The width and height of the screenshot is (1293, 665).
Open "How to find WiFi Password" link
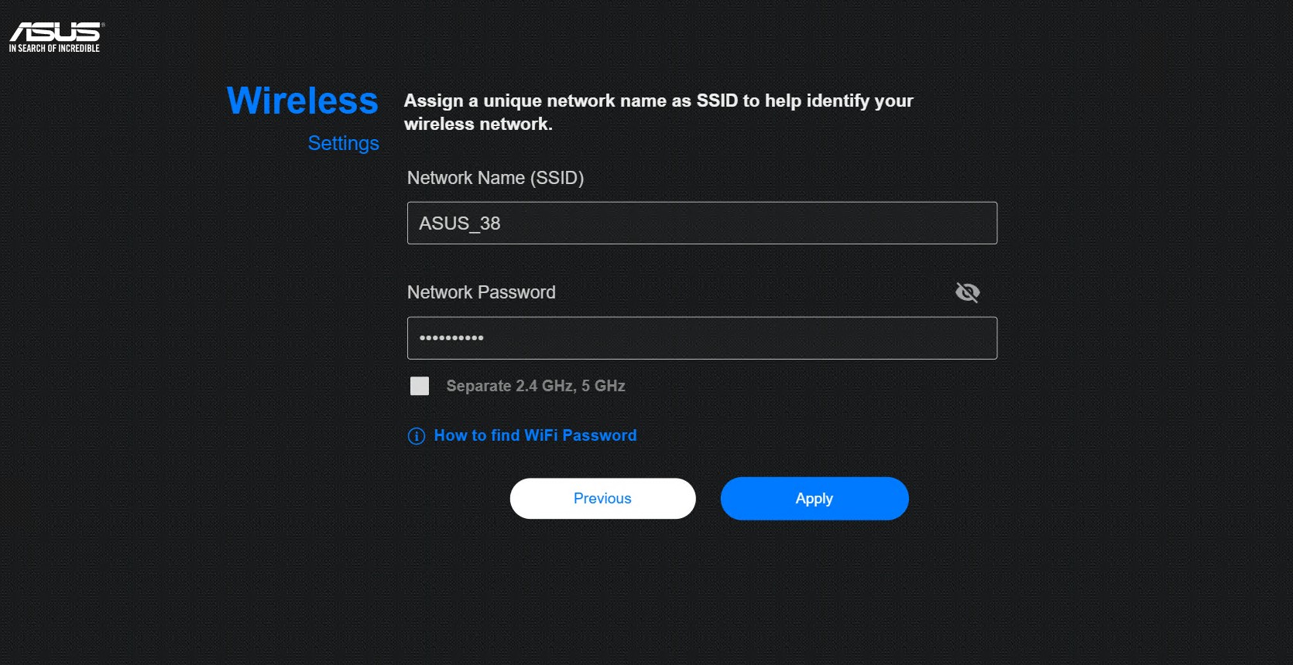pyautogui.click(x=535, y=435)
